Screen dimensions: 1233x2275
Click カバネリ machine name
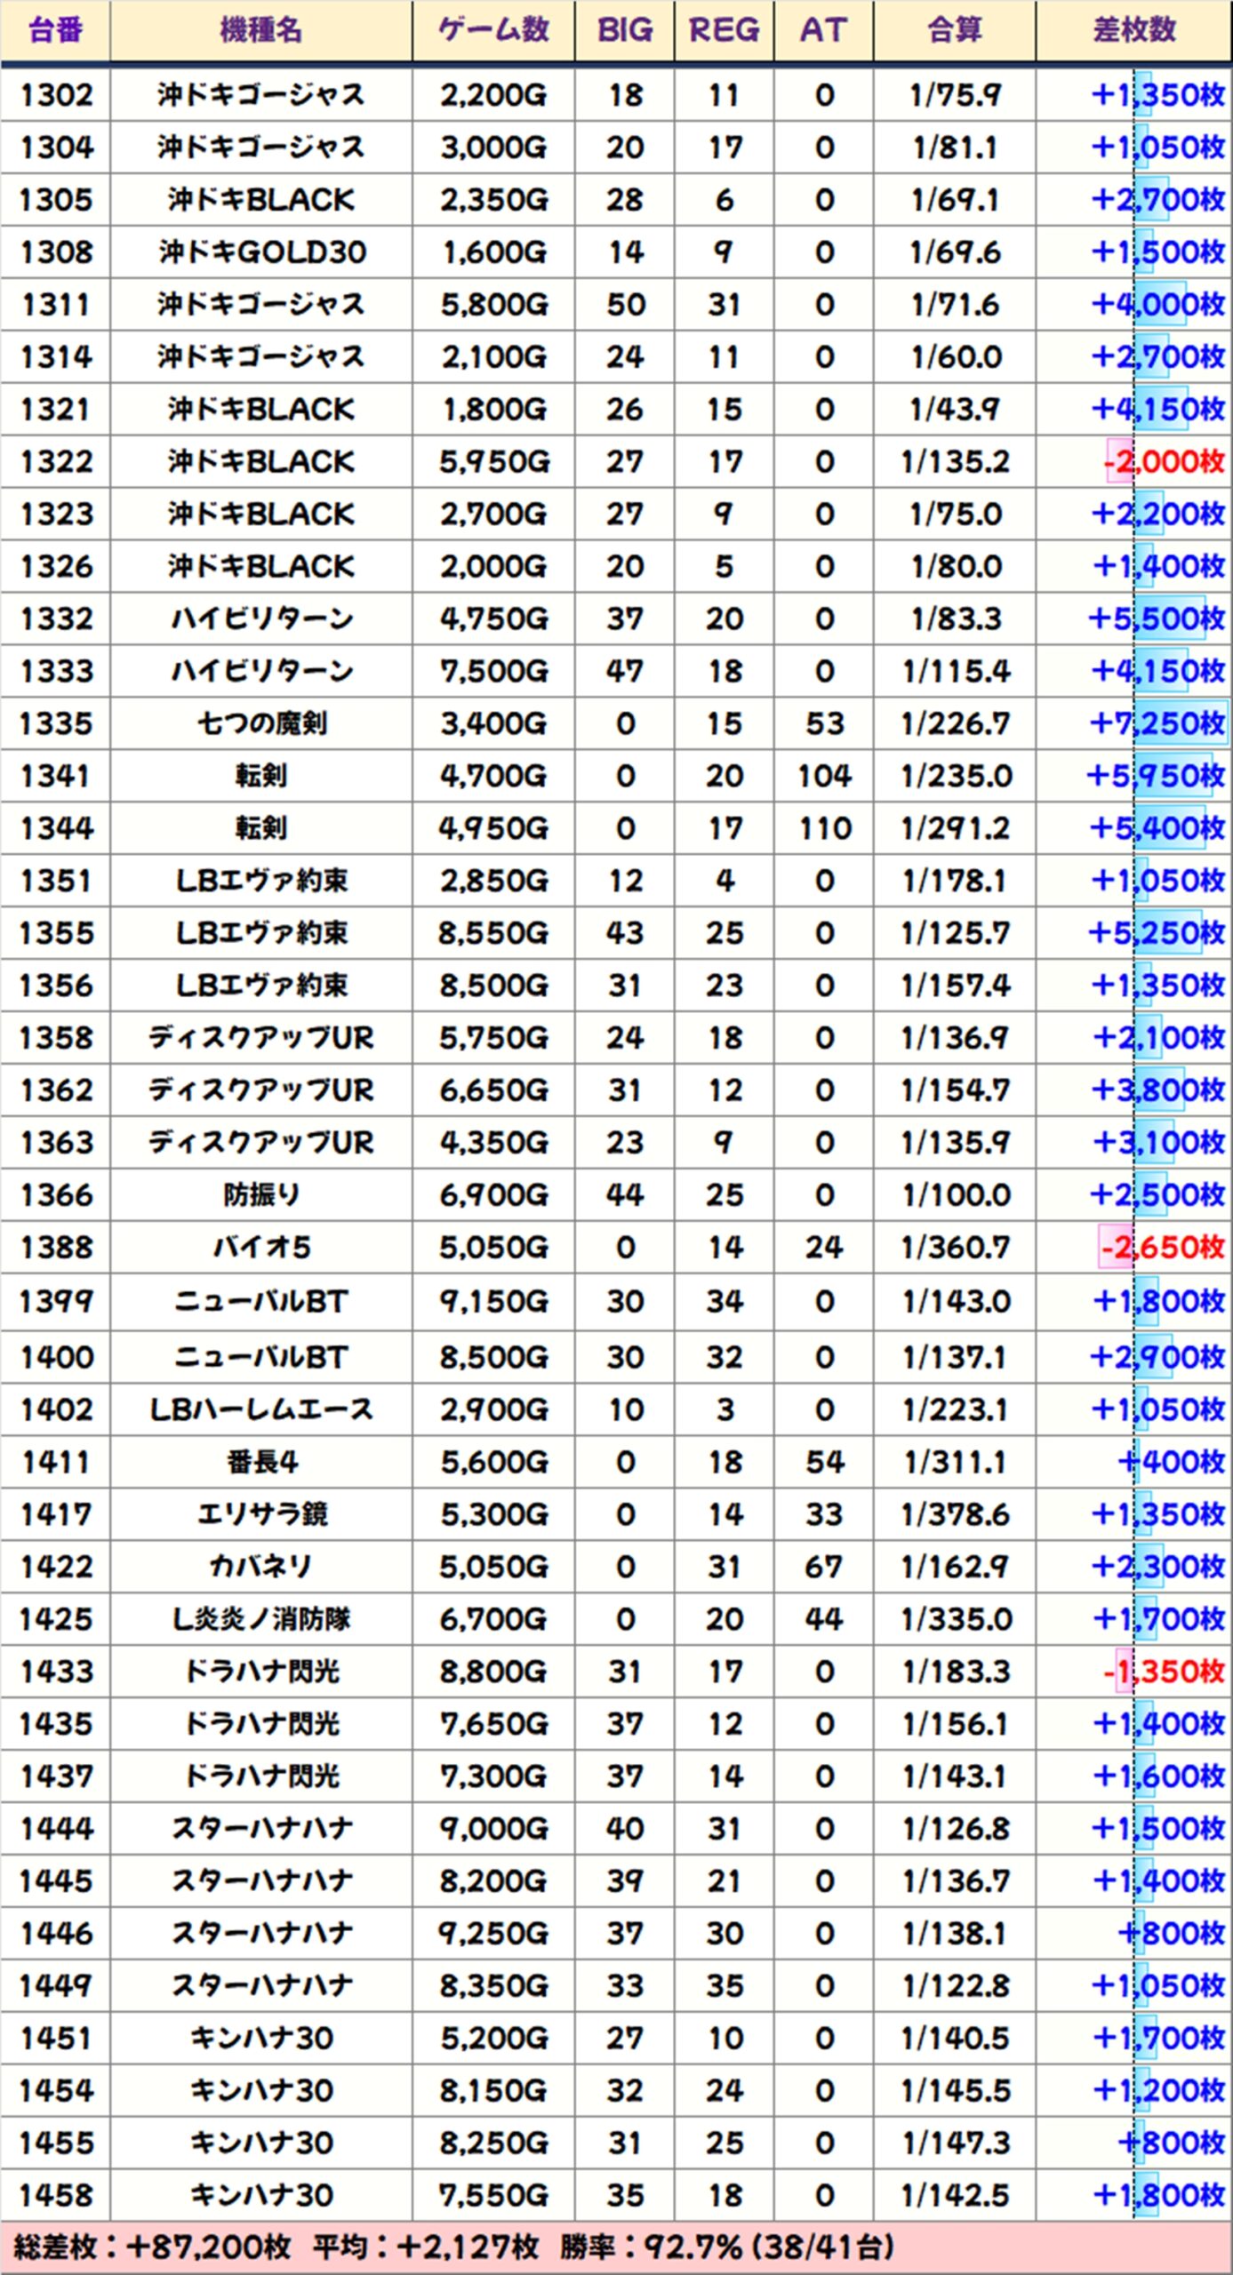click(x=261, y=1568)
